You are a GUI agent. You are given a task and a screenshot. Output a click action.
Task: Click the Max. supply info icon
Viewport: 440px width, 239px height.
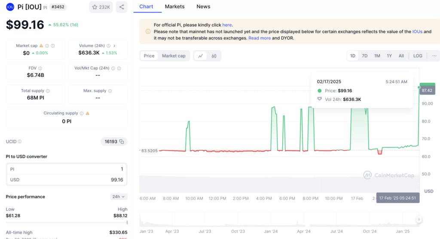click(110, 91)
